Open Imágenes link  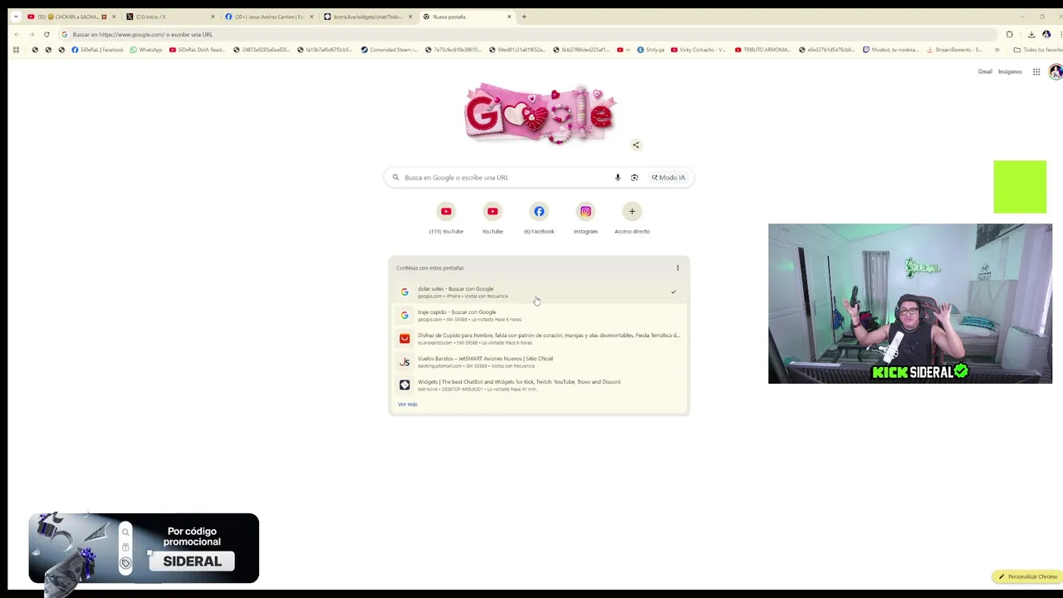(x=1010, y=72)
